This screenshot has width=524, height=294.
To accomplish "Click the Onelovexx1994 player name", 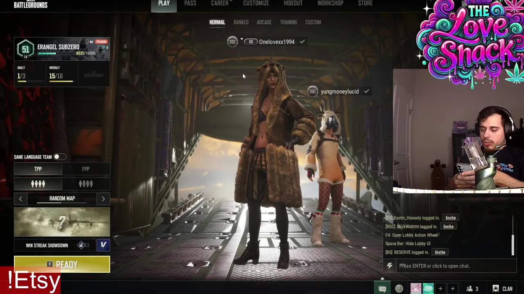I will pos(277,42).
